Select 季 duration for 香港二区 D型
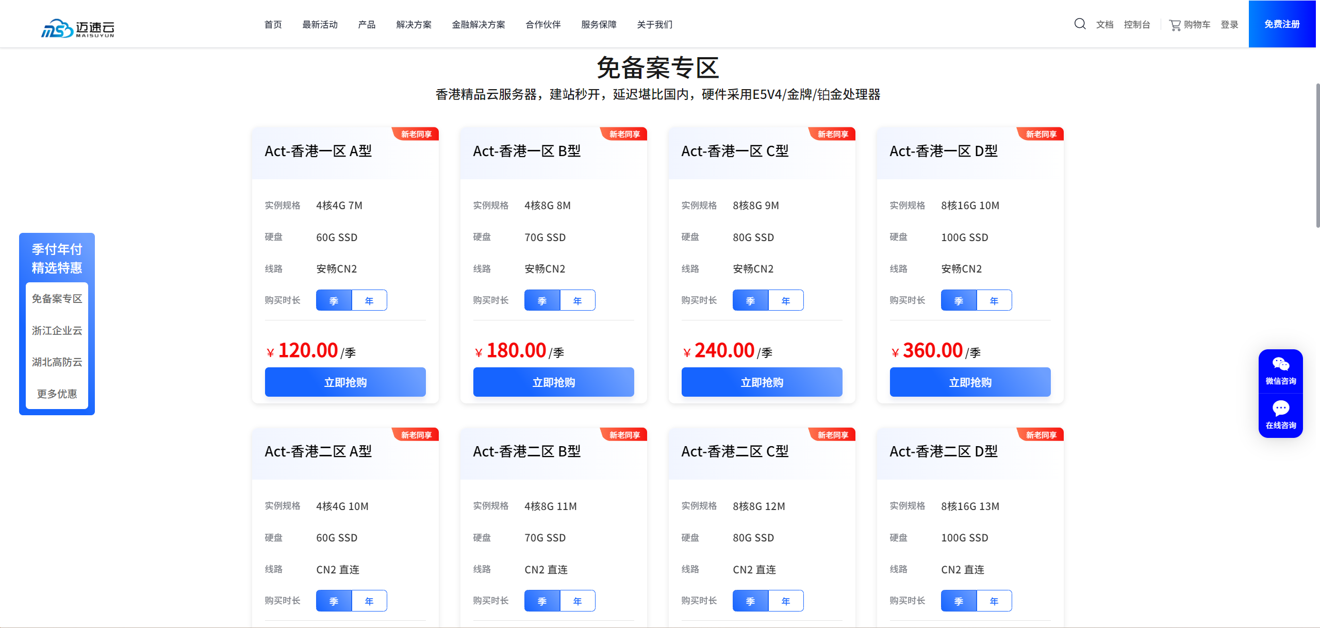 point(959,601)
